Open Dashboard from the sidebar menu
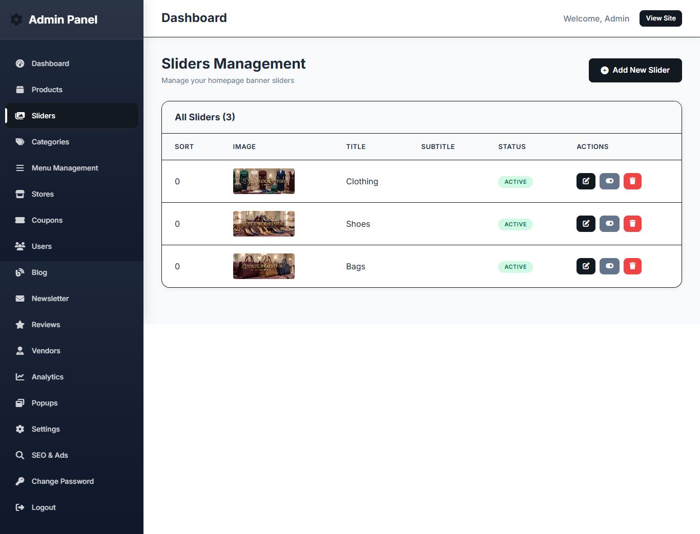The width and height of the screenshot is (700, 534). [72, 63]
